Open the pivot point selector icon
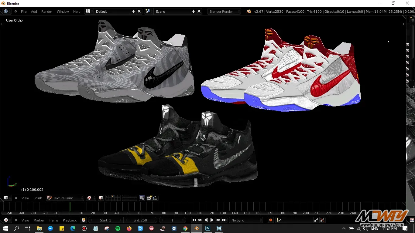The height and width of the screenshot is (233, 415). (89, 198)
